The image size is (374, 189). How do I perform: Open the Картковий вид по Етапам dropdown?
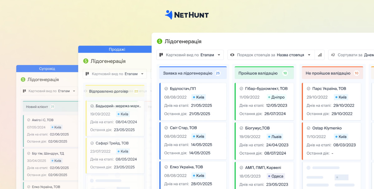coord(190,55)
